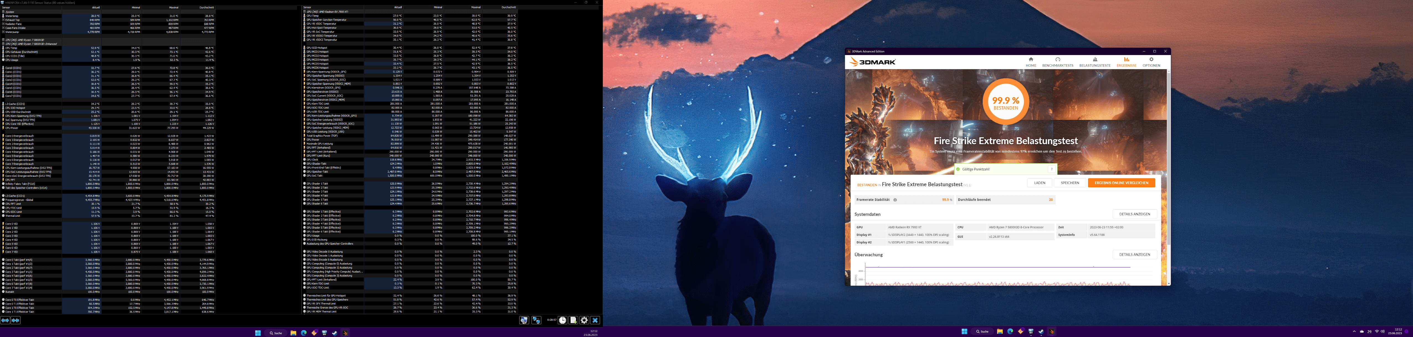Click the Suche search box in the taskbar below 3DMark
Viewport: 1413px width, 337px height.
click(x=982, y=331)
